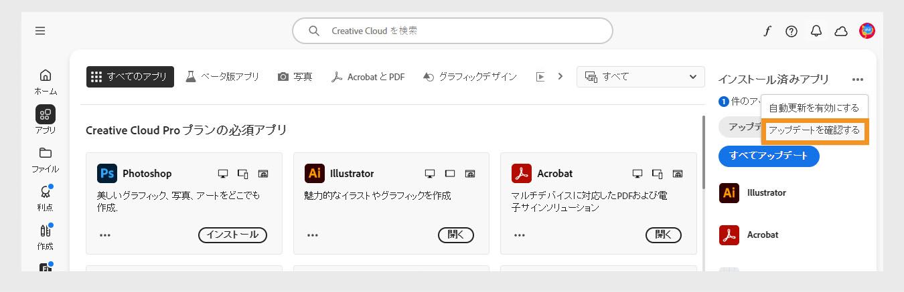Choose 自動更新を有効にする menu item

[814, 108]
